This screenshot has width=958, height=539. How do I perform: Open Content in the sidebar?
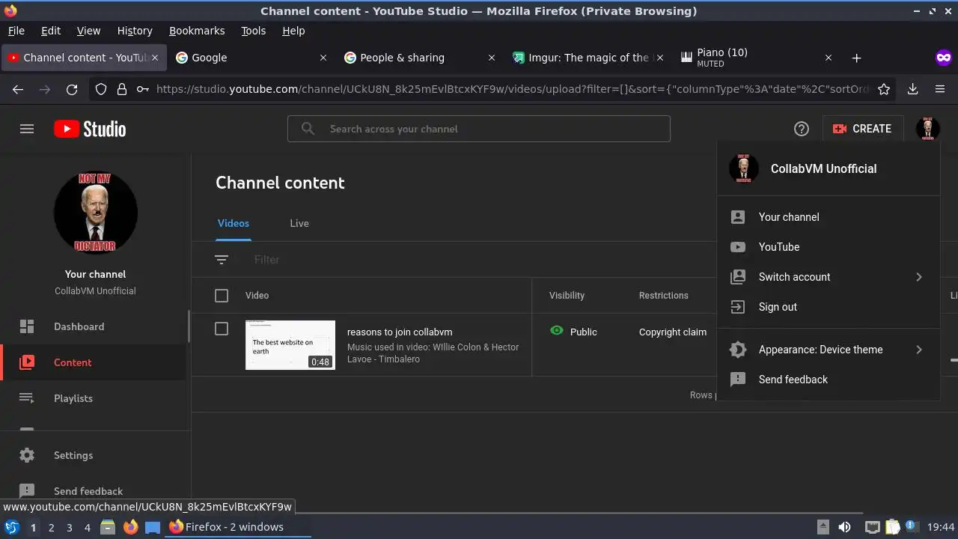pos(94,362)
